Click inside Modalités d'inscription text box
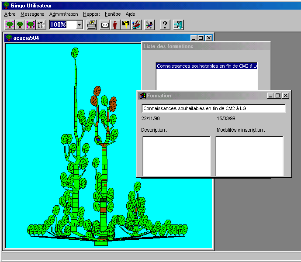The height and width of the screenshot is (262, 301). (x=249, y=155)
